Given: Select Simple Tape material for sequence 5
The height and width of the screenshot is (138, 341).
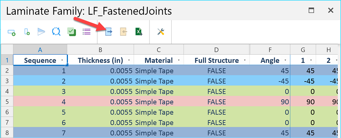Looking at the screenshot, I should (158, 112).
